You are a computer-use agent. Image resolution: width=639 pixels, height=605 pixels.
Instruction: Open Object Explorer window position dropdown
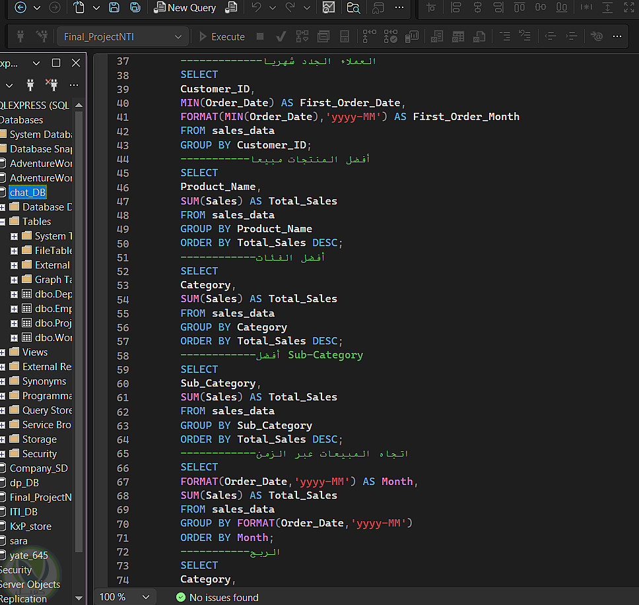coord(36,63)
